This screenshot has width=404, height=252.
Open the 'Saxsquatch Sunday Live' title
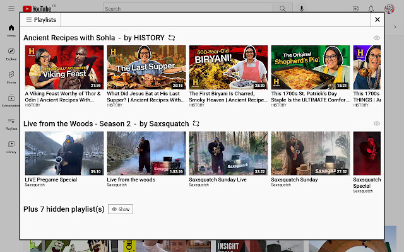(218, 180)
